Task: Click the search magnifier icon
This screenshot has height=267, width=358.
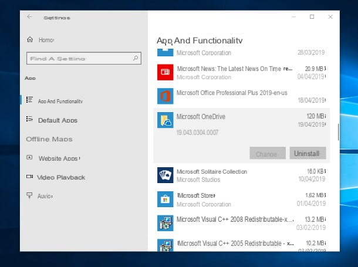Action: (136, 58)
